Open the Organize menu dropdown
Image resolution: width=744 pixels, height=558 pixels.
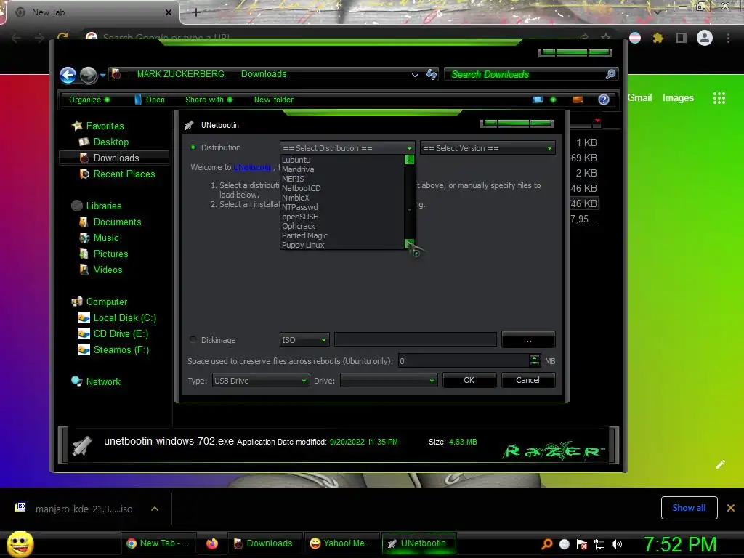(89, 100)
